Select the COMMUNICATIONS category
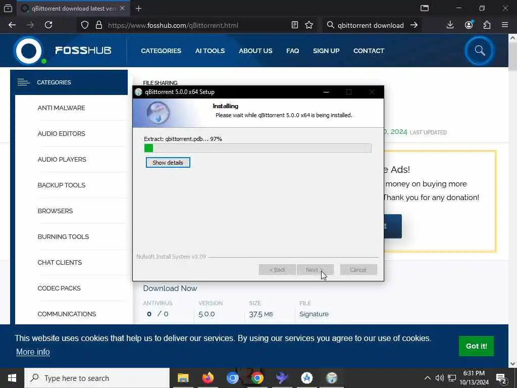 [x=67, y=314]
